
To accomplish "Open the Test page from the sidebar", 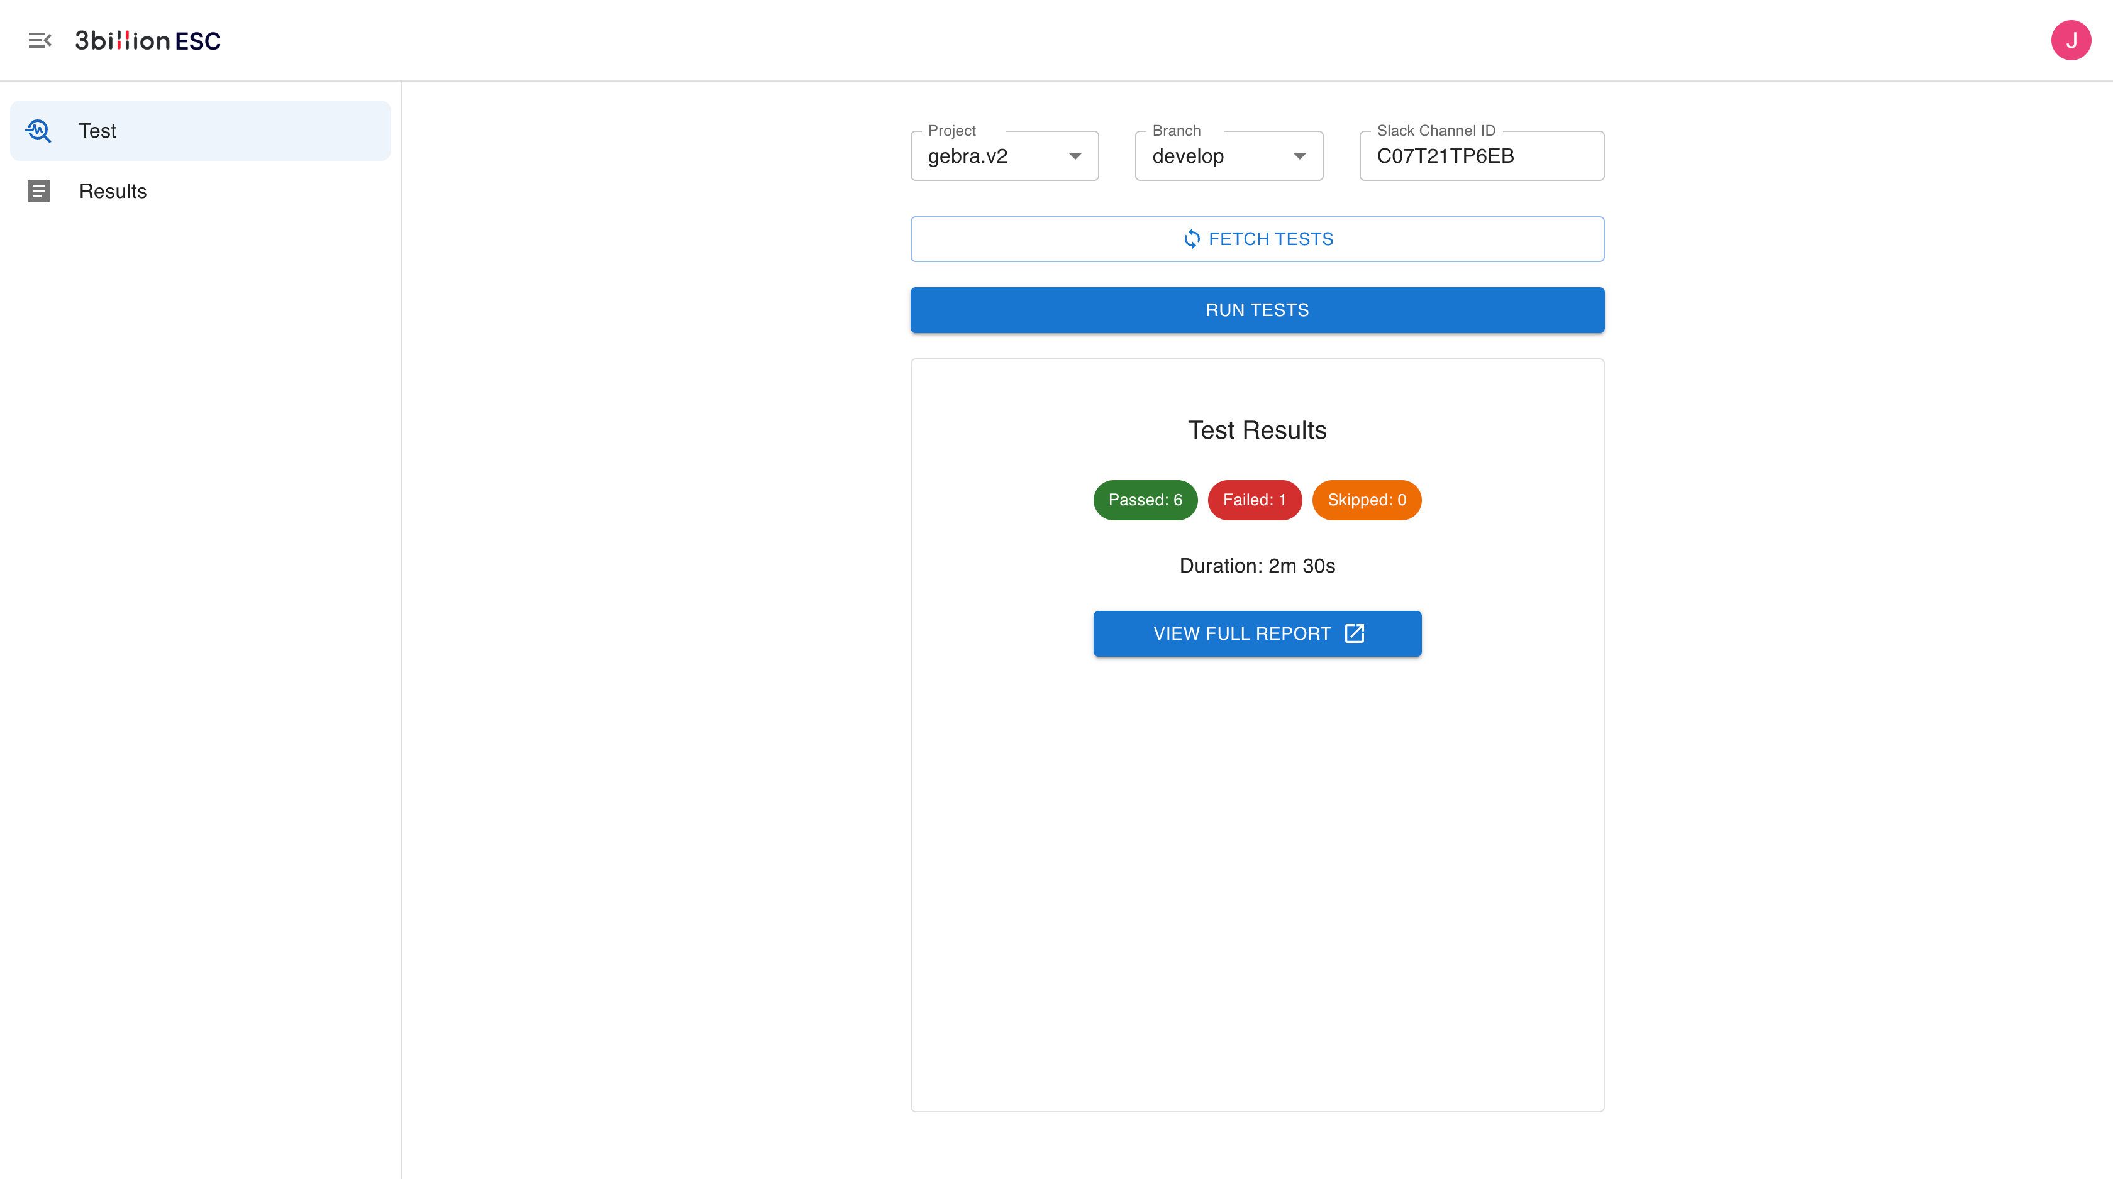I will click(200, 130).
